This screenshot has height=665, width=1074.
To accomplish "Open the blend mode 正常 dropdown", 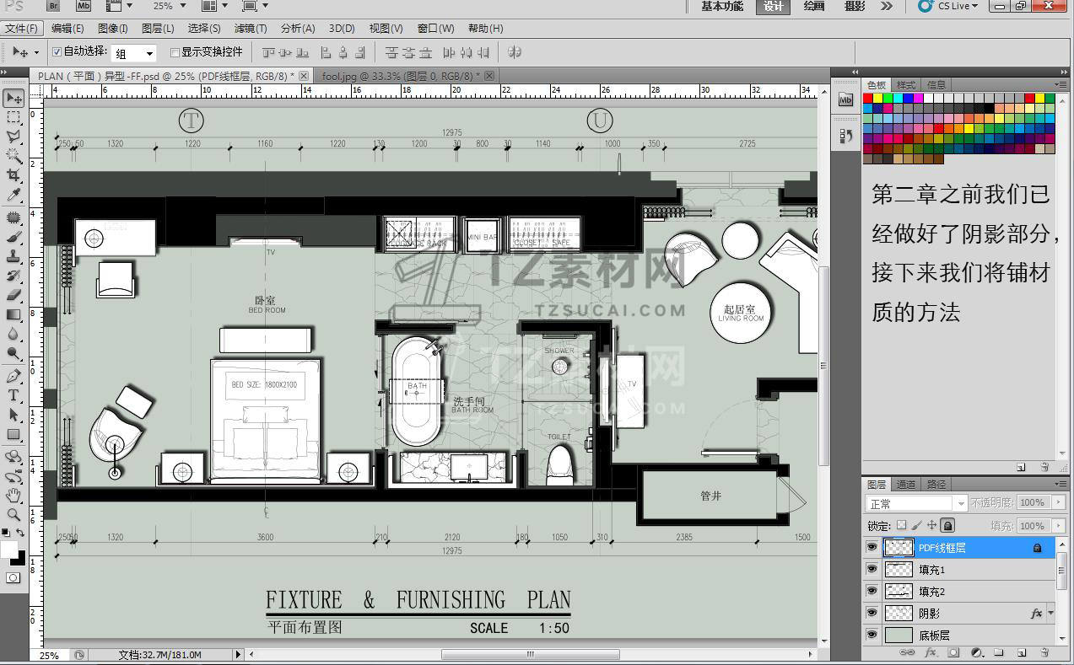I will [x=916, y=503].
